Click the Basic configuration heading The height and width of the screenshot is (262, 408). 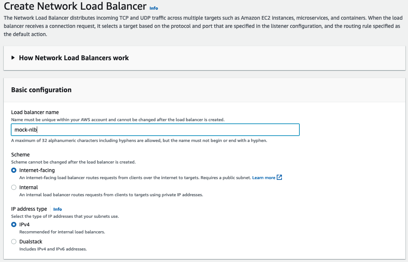coord(41,90)
